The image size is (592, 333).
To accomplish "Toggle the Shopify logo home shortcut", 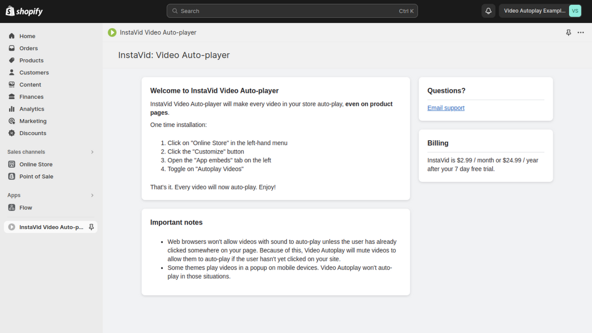I will pos(24,11).
